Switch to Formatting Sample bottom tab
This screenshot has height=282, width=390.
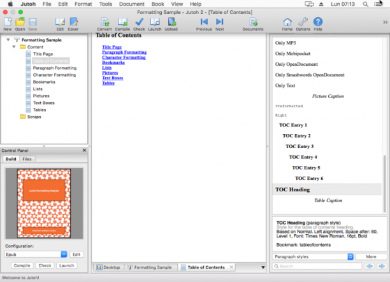point(150,267)
